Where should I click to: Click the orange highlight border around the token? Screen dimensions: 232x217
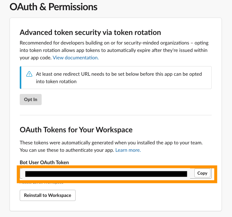117,167
